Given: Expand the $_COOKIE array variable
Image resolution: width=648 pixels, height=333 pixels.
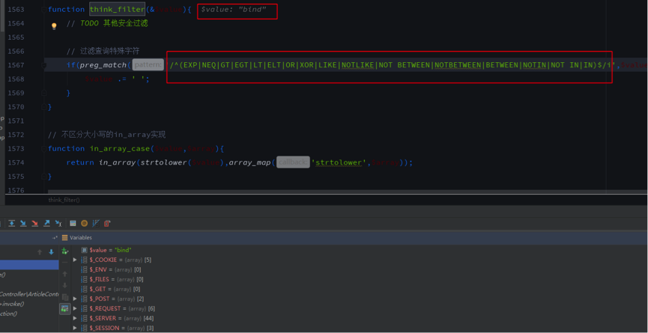Looking at the screenshot, I should [75, 260].
